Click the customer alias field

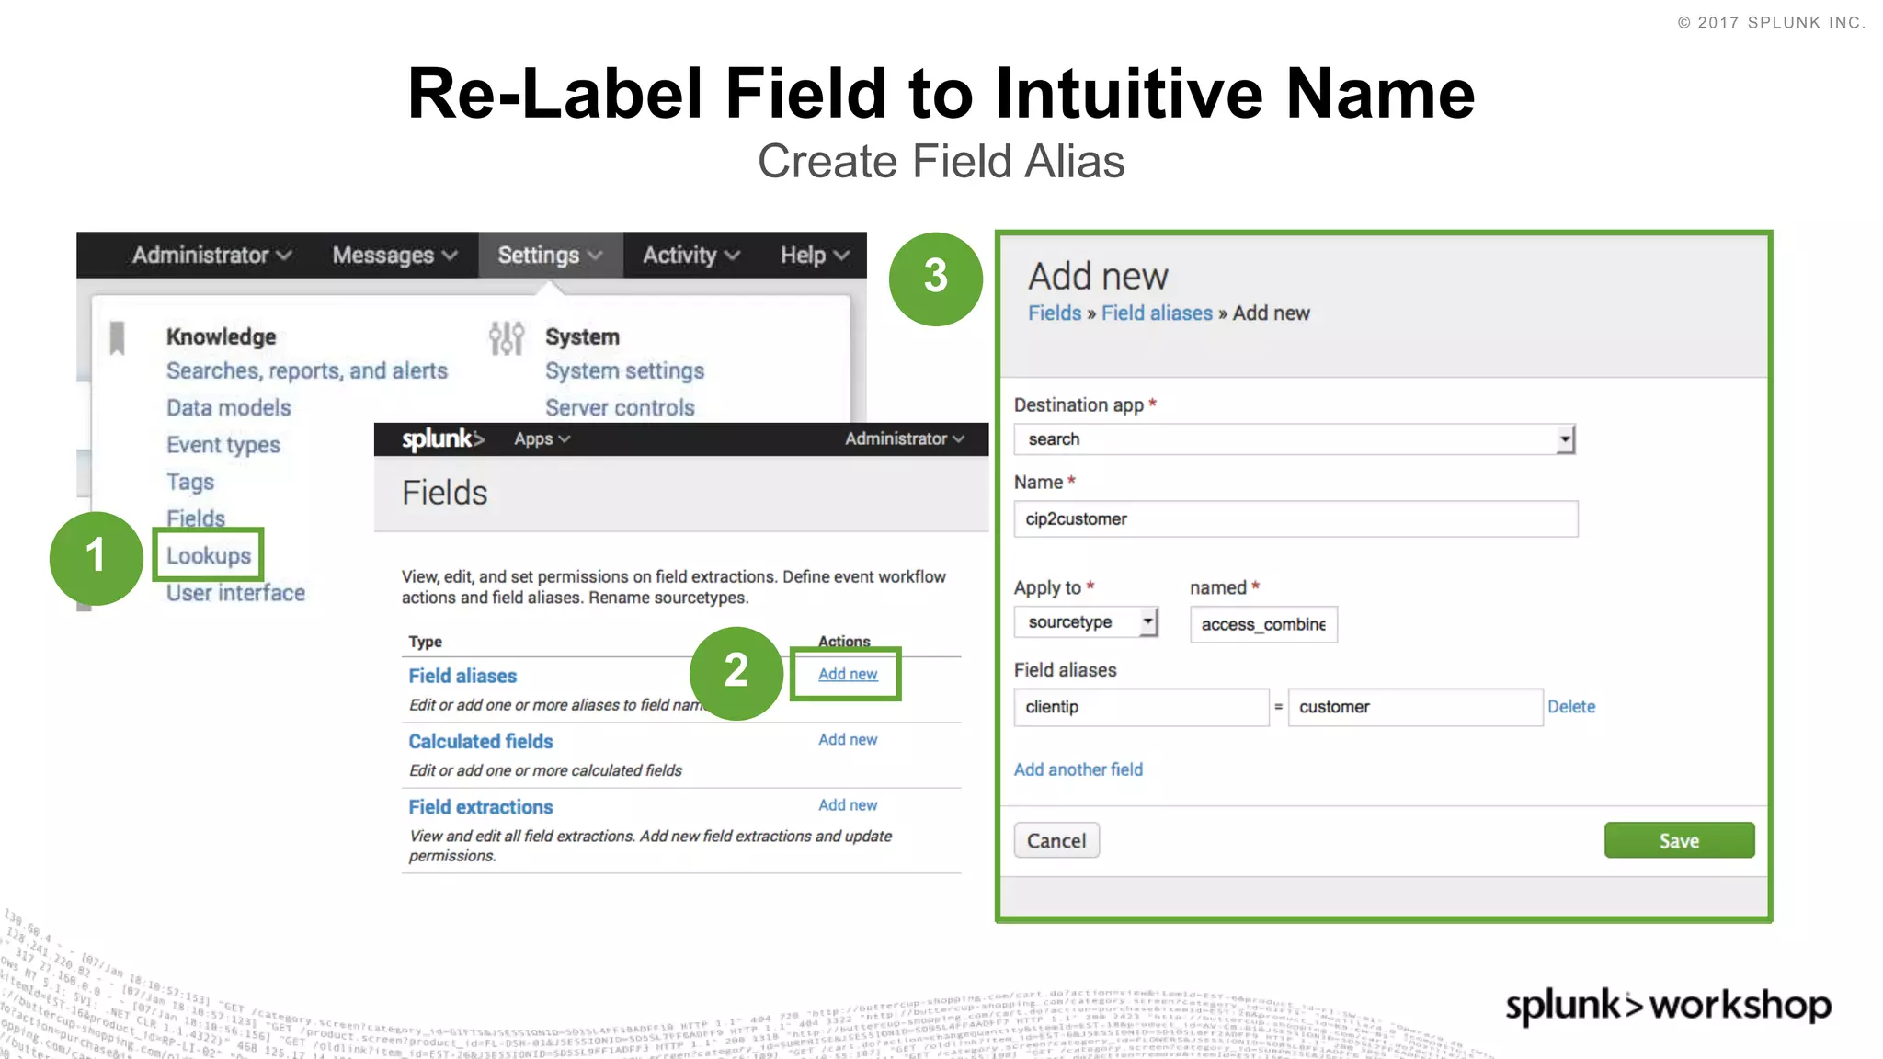point(1415,707)
